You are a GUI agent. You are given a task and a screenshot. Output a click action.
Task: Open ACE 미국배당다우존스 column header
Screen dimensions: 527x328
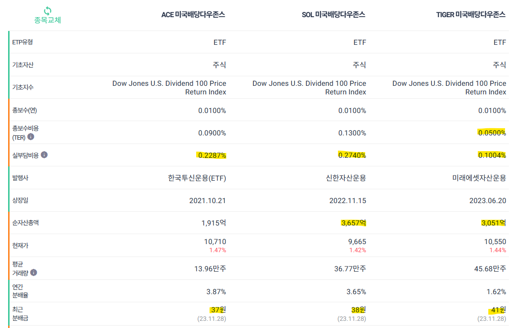click(193, 15)
